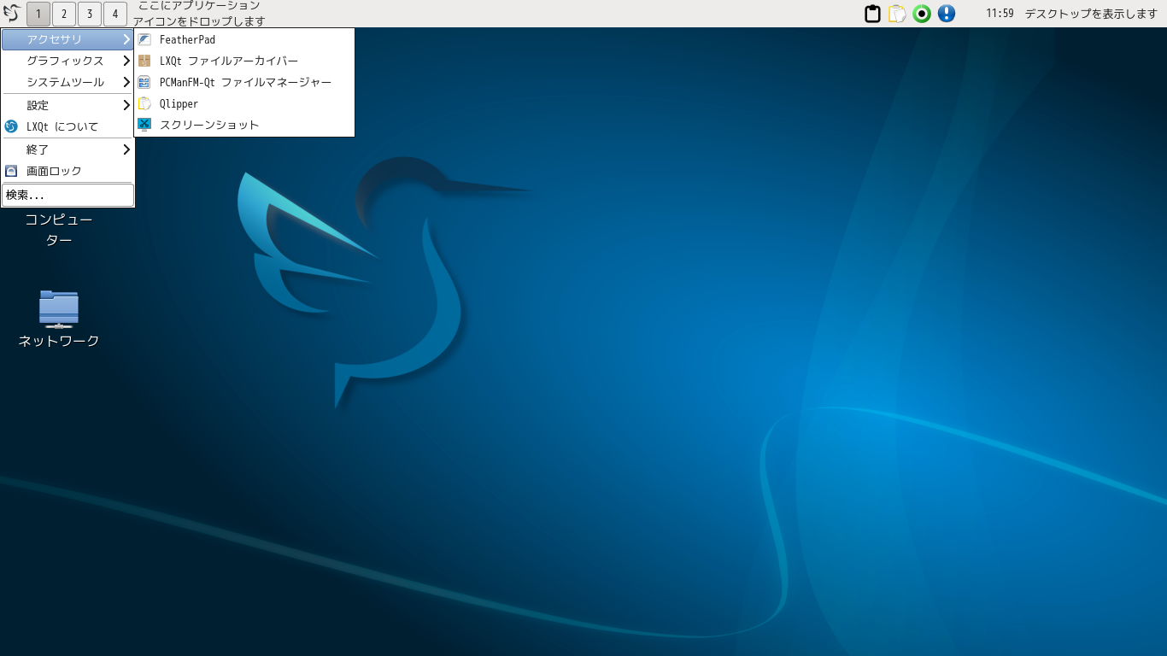Image resolution: width=1167 pixels, height=656 pixels.
Task: Select the ネットワーク desktop folder icon
Action: coord(59,308)
